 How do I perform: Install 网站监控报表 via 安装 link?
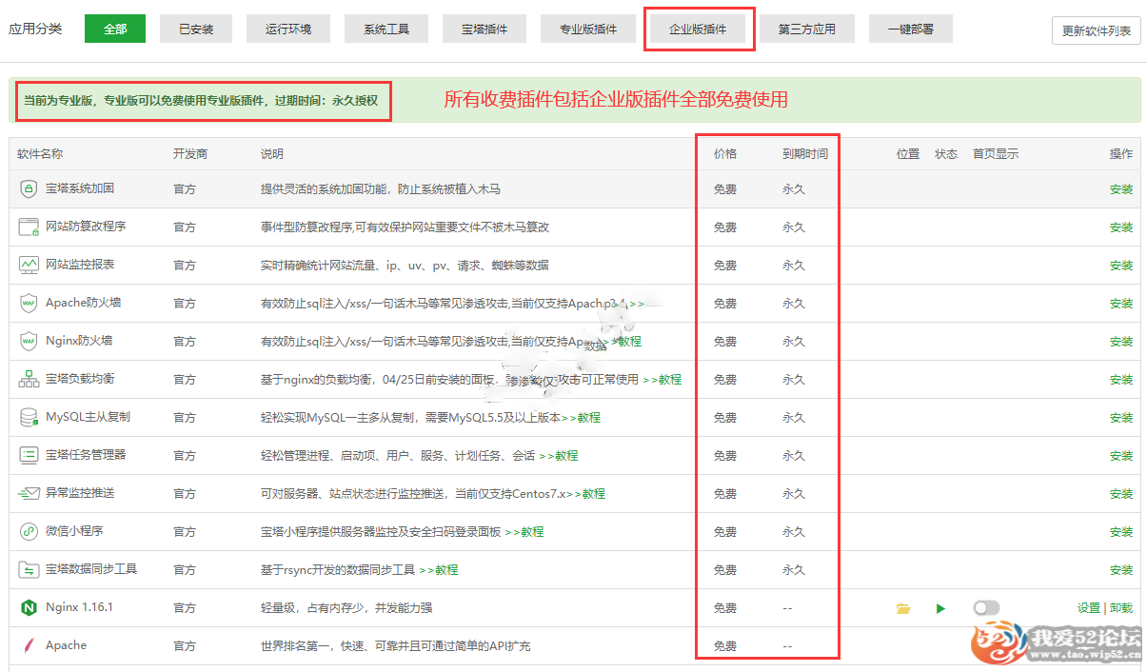click(1121, 266)
